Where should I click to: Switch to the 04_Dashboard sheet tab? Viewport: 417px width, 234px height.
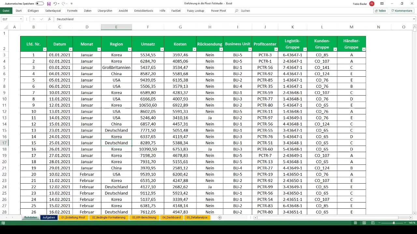point(171,217)
